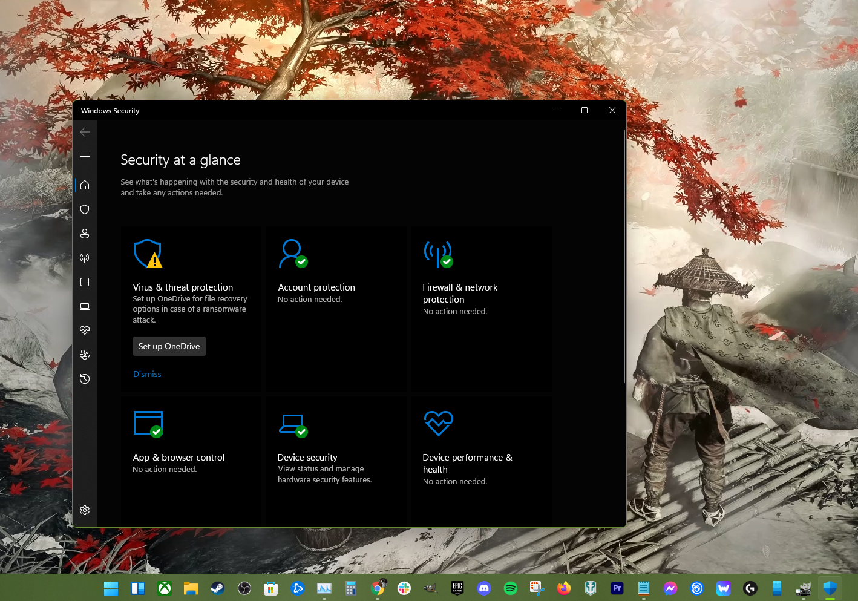Click the App & browser window icon on card
The height and width of the screenshot is (601, 858).
pyautogui.click(x=148, y=424)
